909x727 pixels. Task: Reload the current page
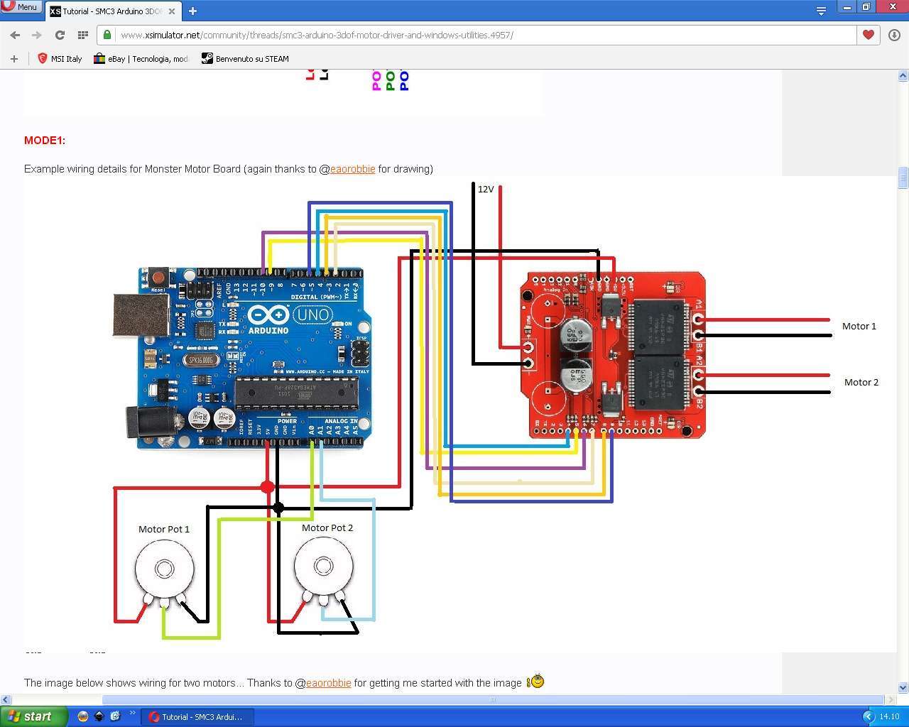[60, 35]
